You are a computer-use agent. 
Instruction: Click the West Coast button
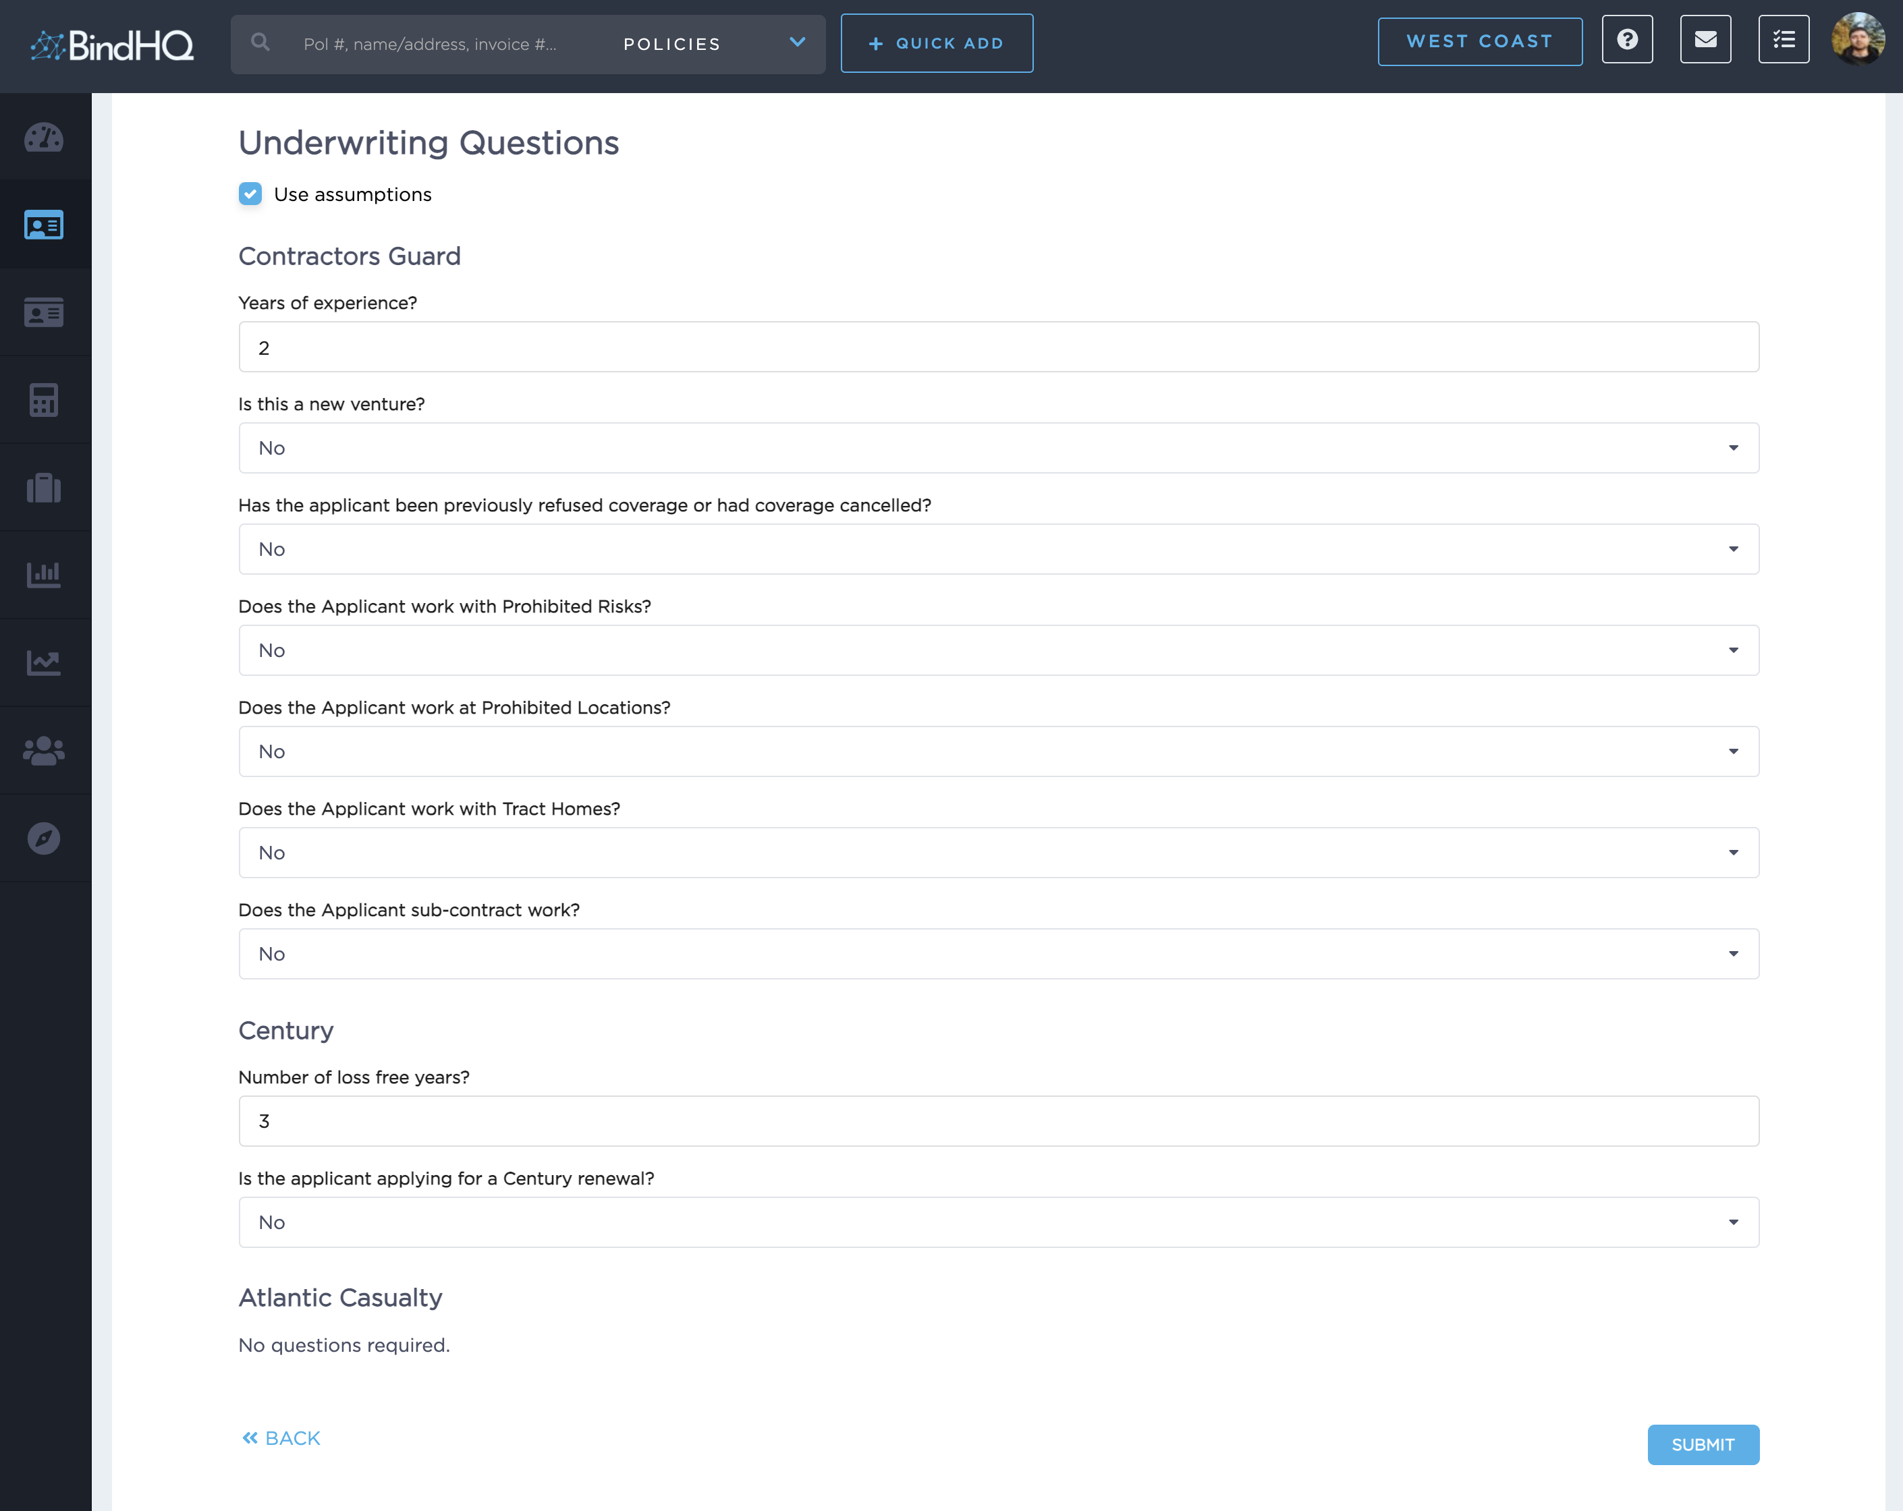[x=1479, y=41]
